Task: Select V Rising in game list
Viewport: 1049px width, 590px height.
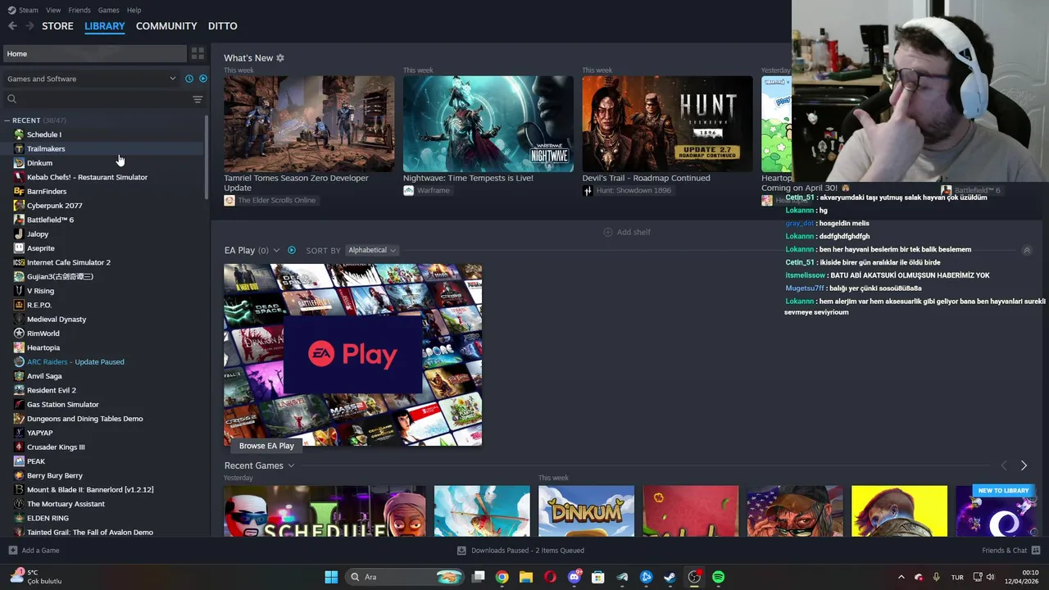Action: (40, 291)
